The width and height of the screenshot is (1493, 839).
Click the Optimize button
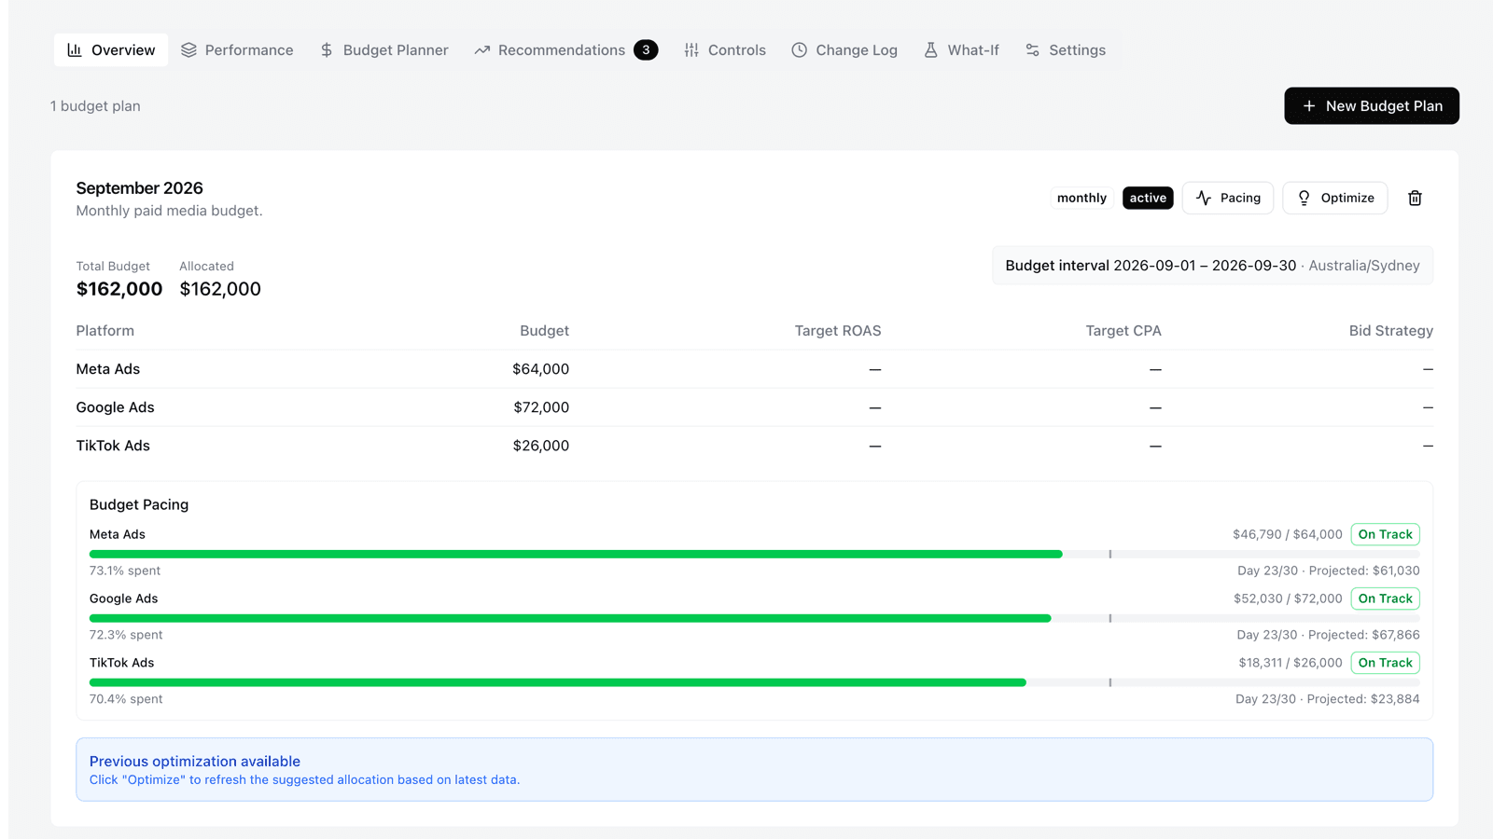(x=1335, y=198)
